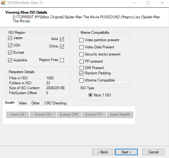
Task: Click the ISO file path text
Action: [x=86, y=19]
